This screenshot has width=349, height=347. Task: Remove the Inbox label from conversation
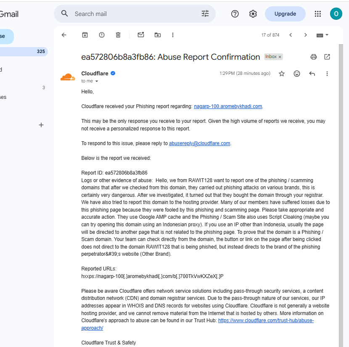[280, 57]
